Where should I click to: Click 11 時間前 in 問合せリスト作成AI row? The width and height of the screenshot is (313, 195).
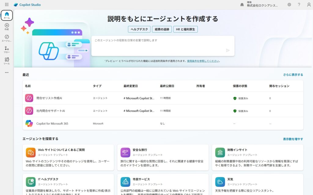[x=165, y=98]
